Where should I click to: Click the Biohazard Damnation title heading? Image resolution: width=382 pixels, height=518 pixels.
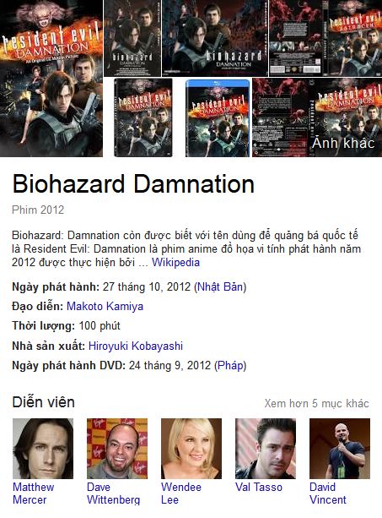pyautogui.click(x=133, y=184)
